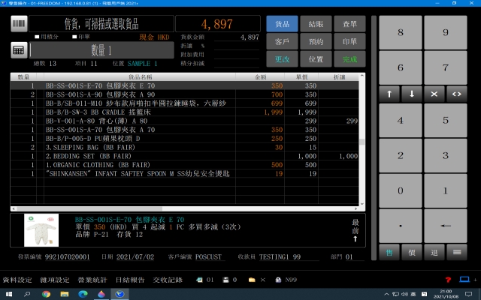Viewport: 481px width, 300px height.
Task: Click the green 完成 button
Action: pyautogui.click(x=350, y=58)
